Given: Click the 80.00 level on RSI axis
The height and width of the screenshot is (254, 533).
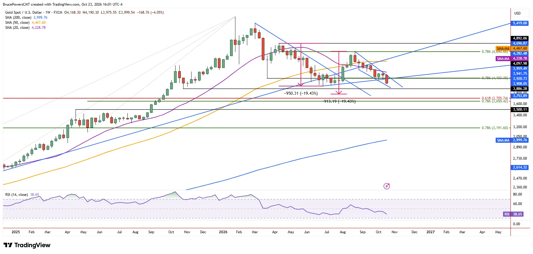Looking at the screenshot, I should pos(517,194).
